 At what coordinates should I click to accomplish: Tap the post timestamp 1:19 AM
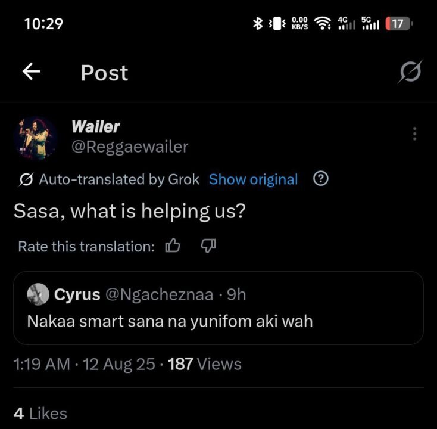pyautogui.click(x=41, y=364)
